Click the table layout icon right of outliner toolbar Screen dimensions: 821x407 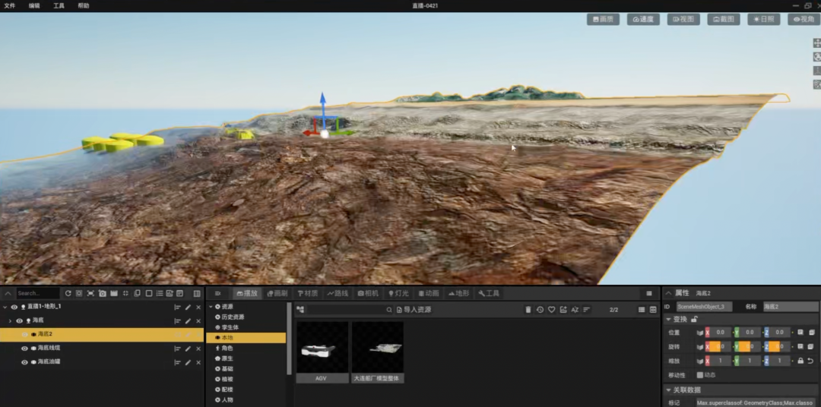(x=198, y=293)
